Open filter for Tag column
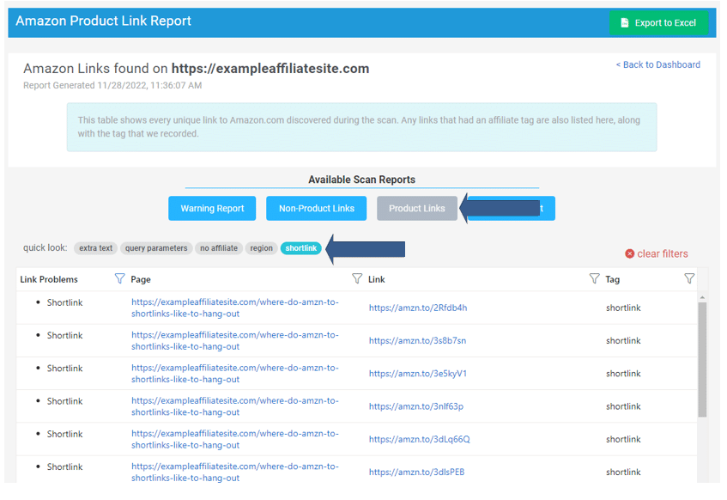This screenshot has width=727, height=500. (689, 278)
